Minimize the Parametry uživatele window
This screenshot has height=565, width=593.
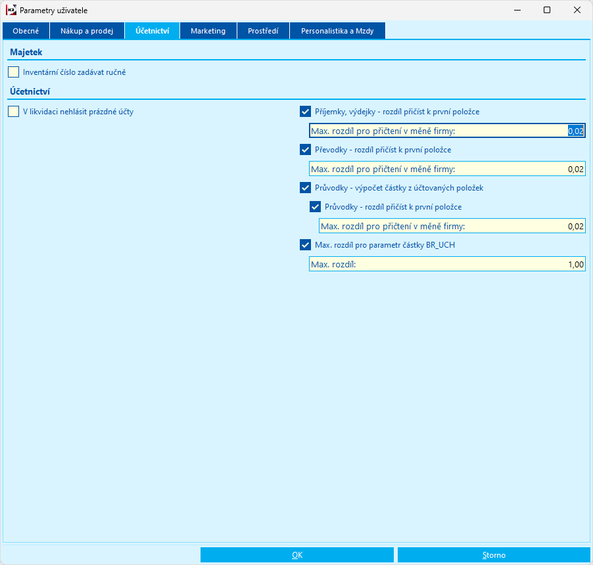517,11
